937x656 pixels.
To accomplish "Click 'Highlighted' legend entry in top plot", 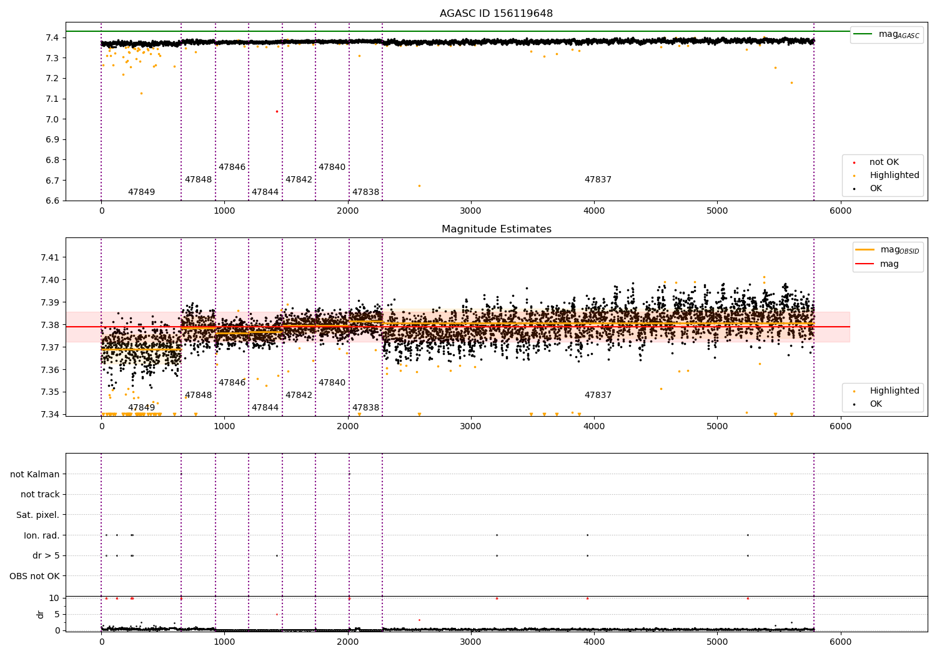I will (x=894, y=176).
